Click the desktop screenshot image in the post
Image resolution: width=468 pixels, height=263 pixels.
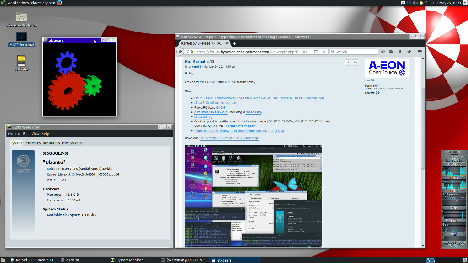(253, 196)
